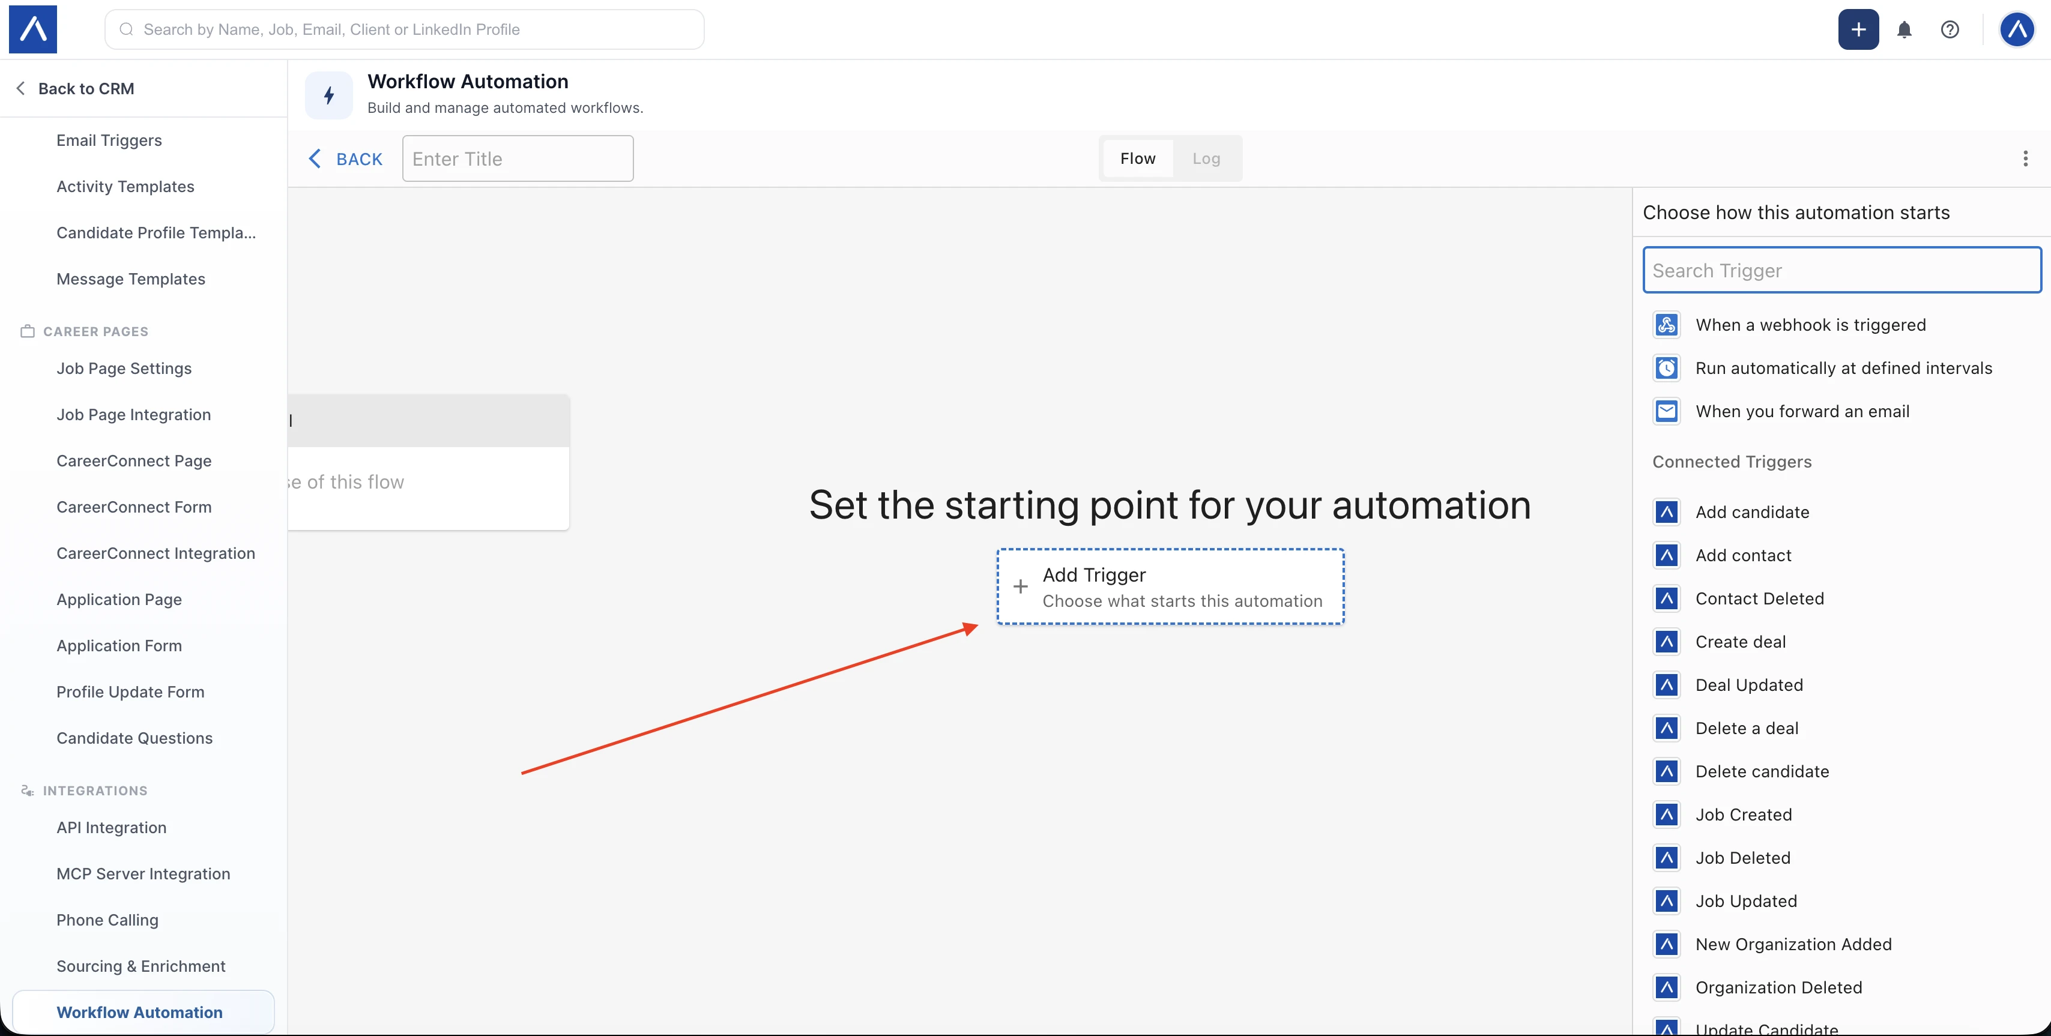This screenshot has width=2051, height=1036.
Task: Open Application Form in sidebar
Action: coord(119,645)
